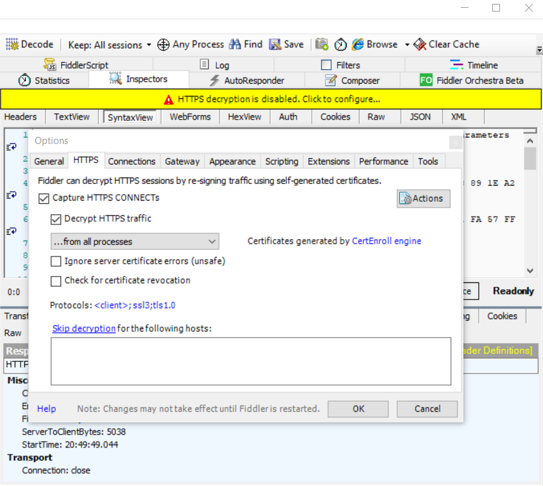The image size is (543, 486).
Task: Open the Appearance options tab
Action: coord(232,161)
